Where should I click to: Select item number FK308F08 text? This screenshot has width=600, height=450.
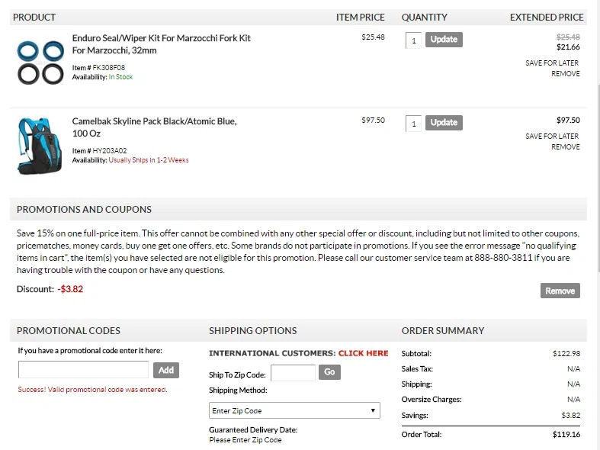tap(109, 68)
